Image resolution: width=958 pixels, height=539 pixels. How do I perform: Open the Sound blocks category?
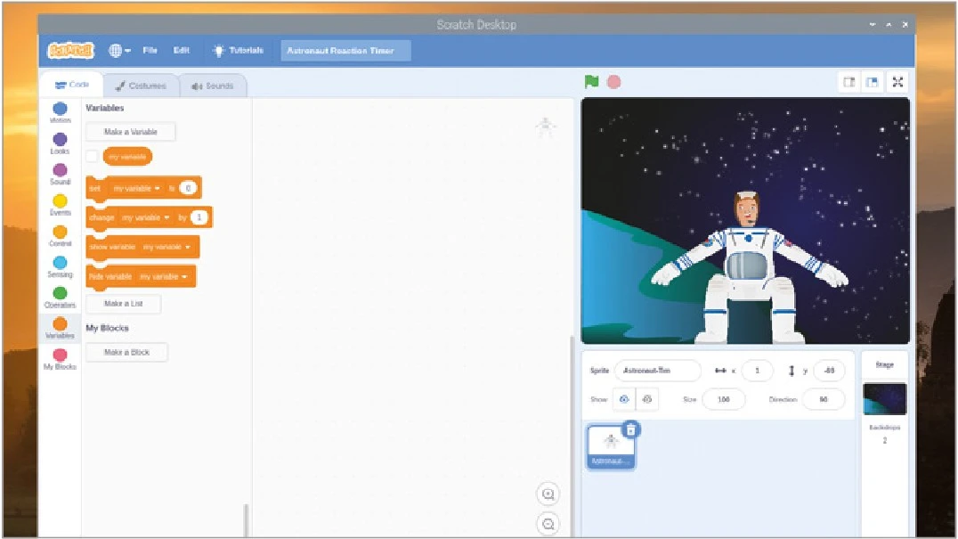pyautogui.click(x=60, y=172)
